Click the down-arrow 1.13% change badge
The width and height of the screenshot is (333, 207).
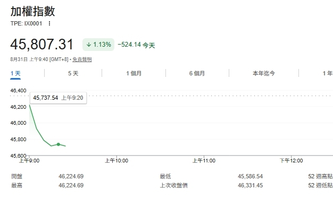click(98, 45)
